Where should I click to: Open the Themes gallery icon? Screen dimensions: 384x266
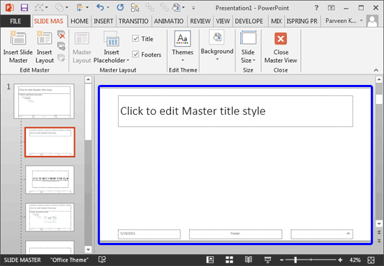[182, 38]
